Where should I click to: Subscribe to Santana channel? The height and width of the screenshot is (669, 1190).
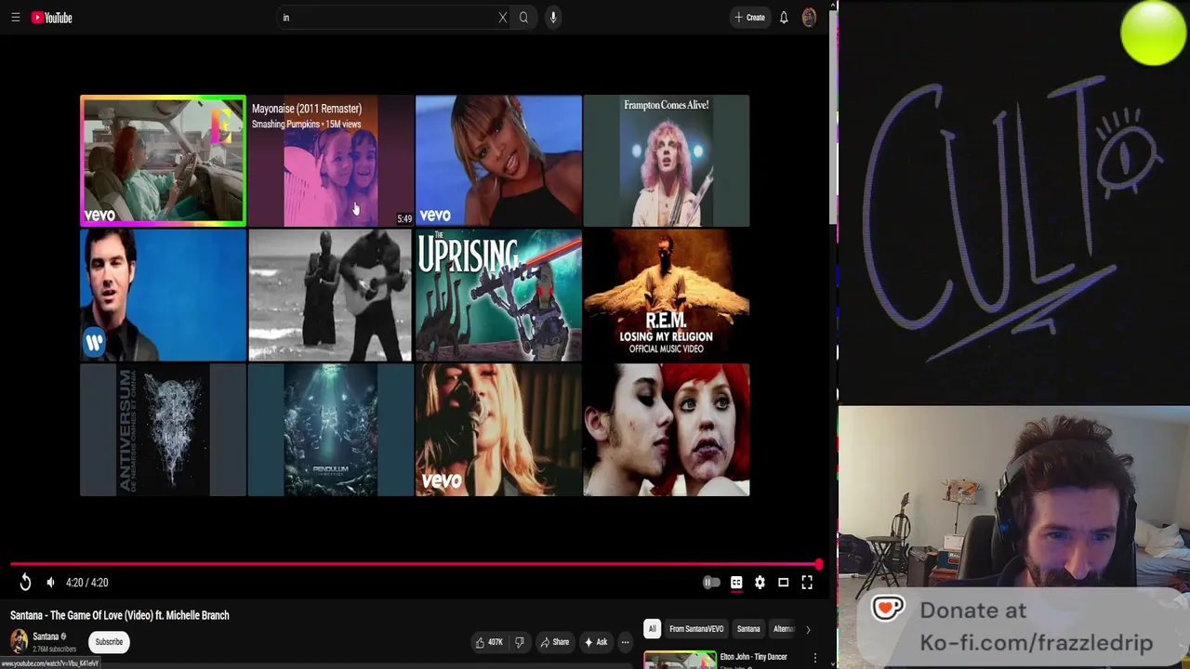click(x=109, y=642)
